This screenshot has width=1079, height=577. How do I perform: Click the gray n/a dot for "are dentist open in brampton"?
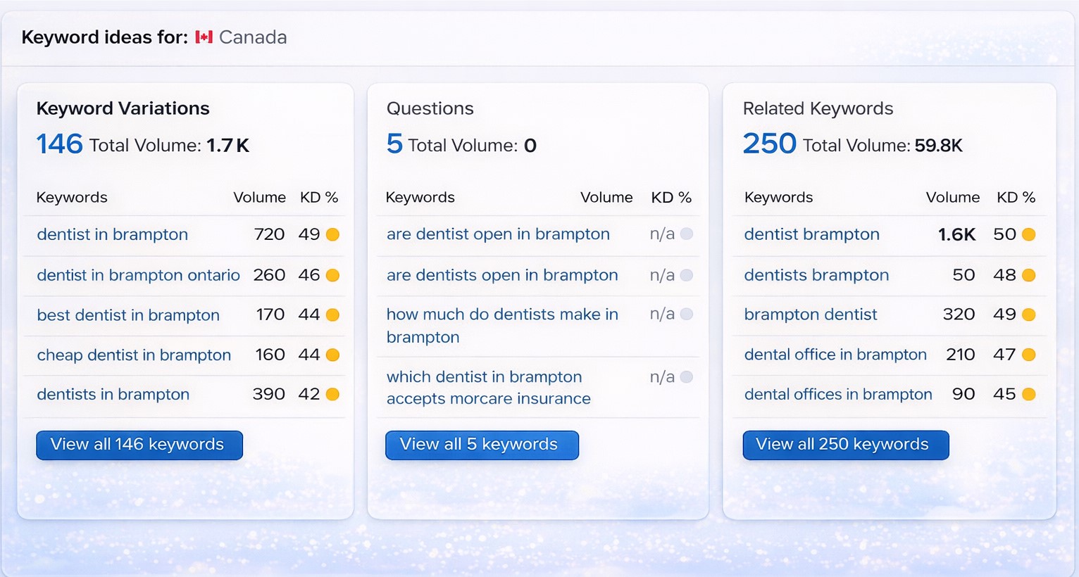tap(686, 234)
